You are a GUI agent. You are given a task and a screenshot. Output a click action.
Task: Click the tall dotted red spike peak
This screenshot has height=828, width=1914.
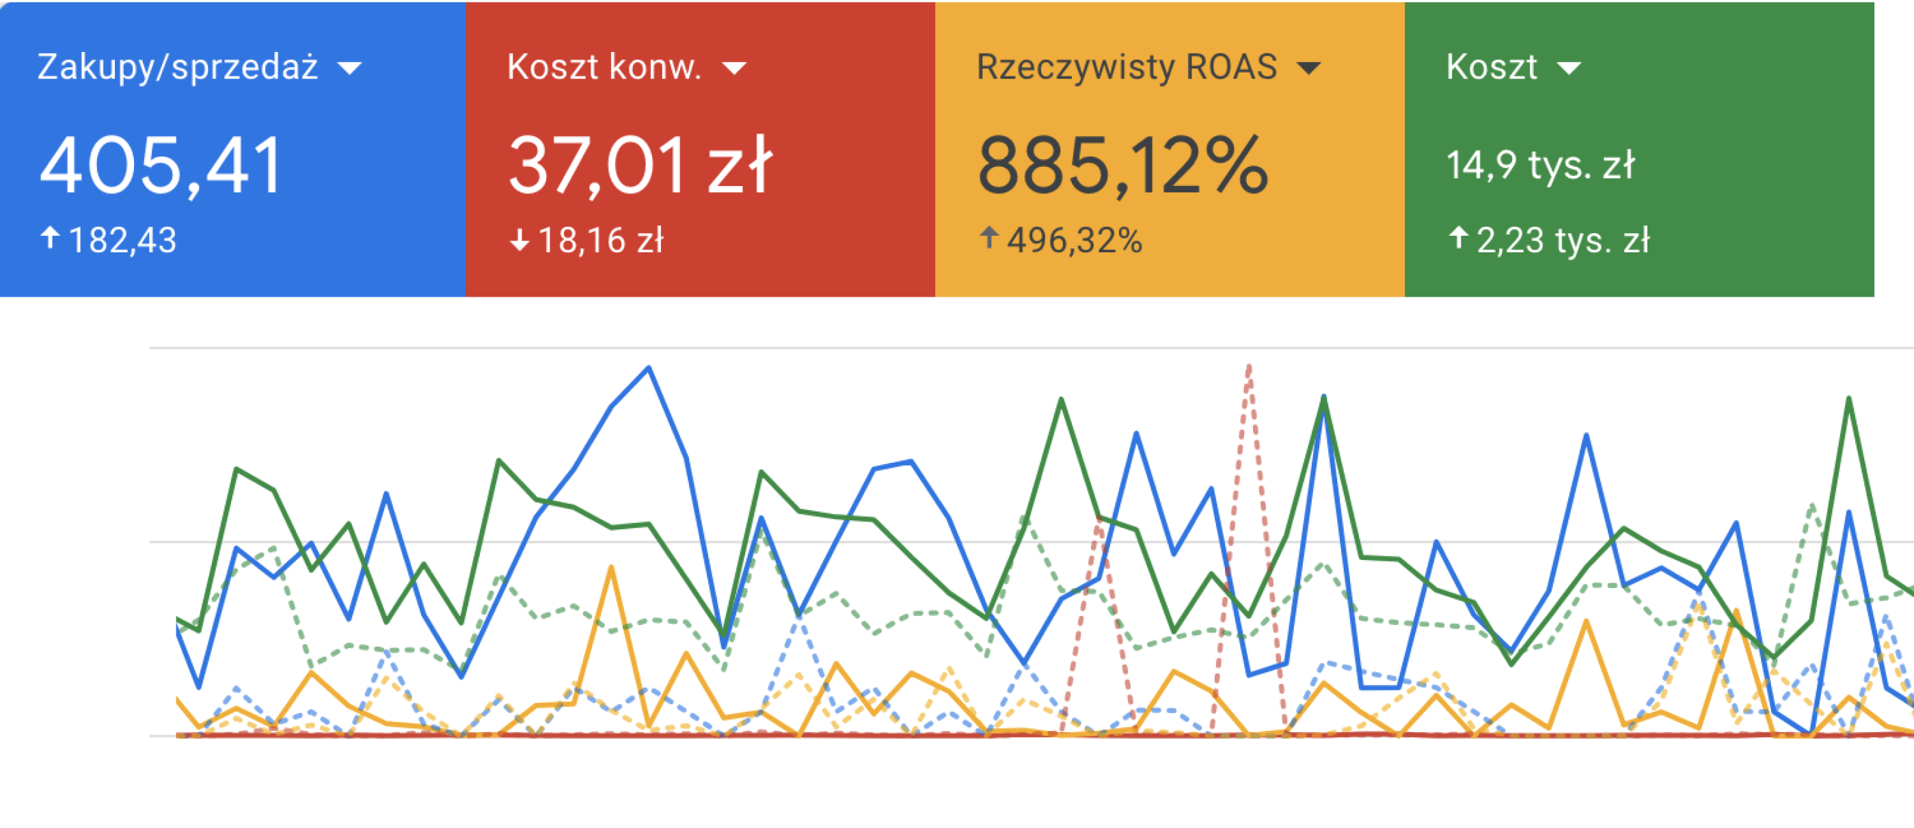pyautogui.click(x=1249, y=366)
